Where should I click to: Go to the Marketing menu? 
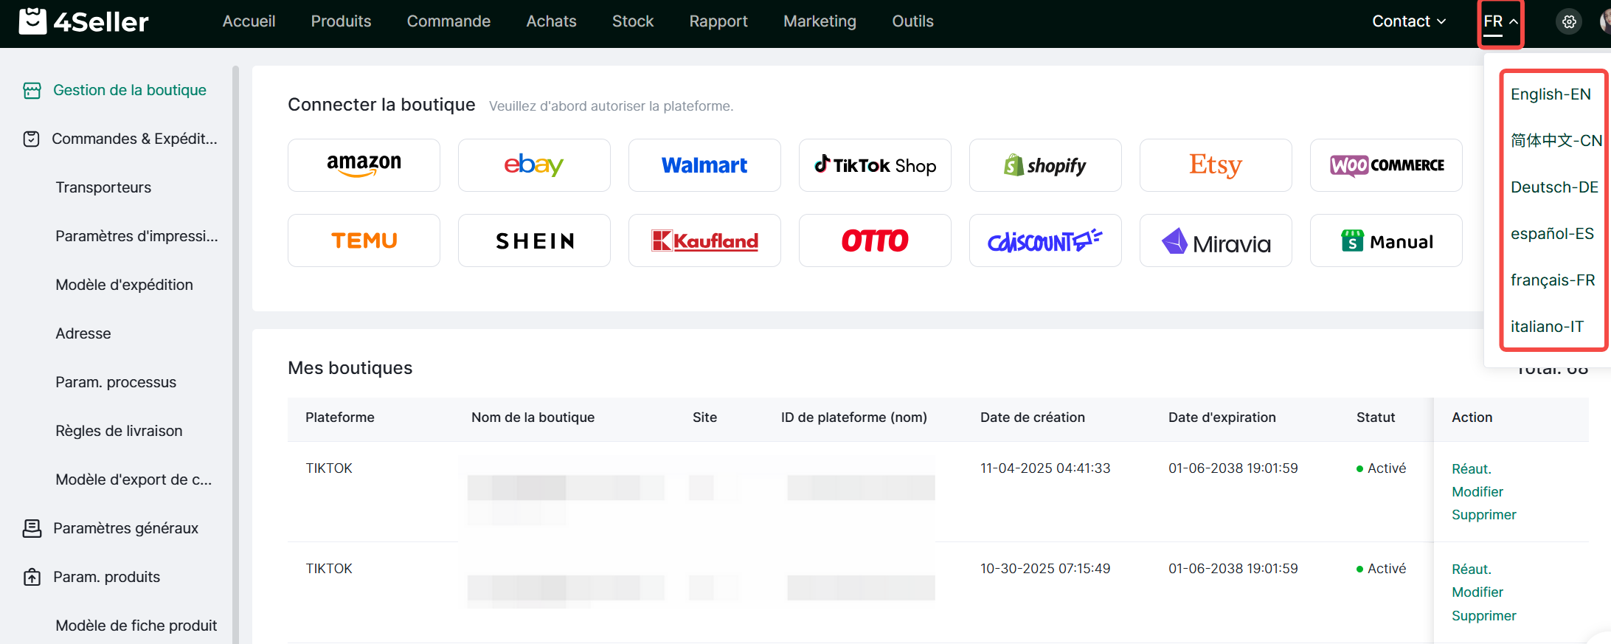coord(820,21)
